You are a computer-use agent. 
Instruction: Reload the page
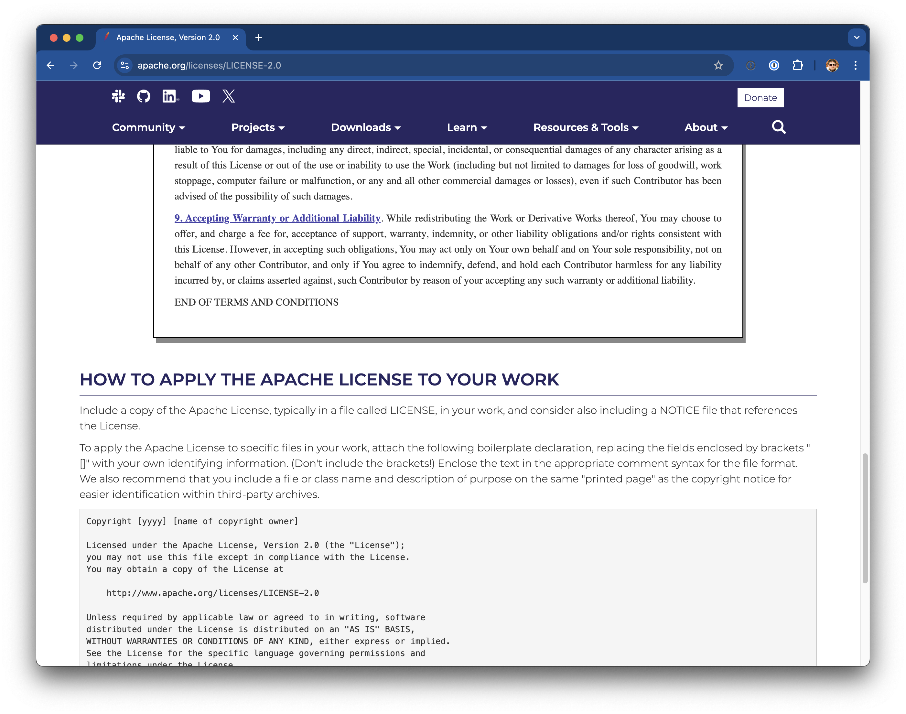(x=97, y=65)
